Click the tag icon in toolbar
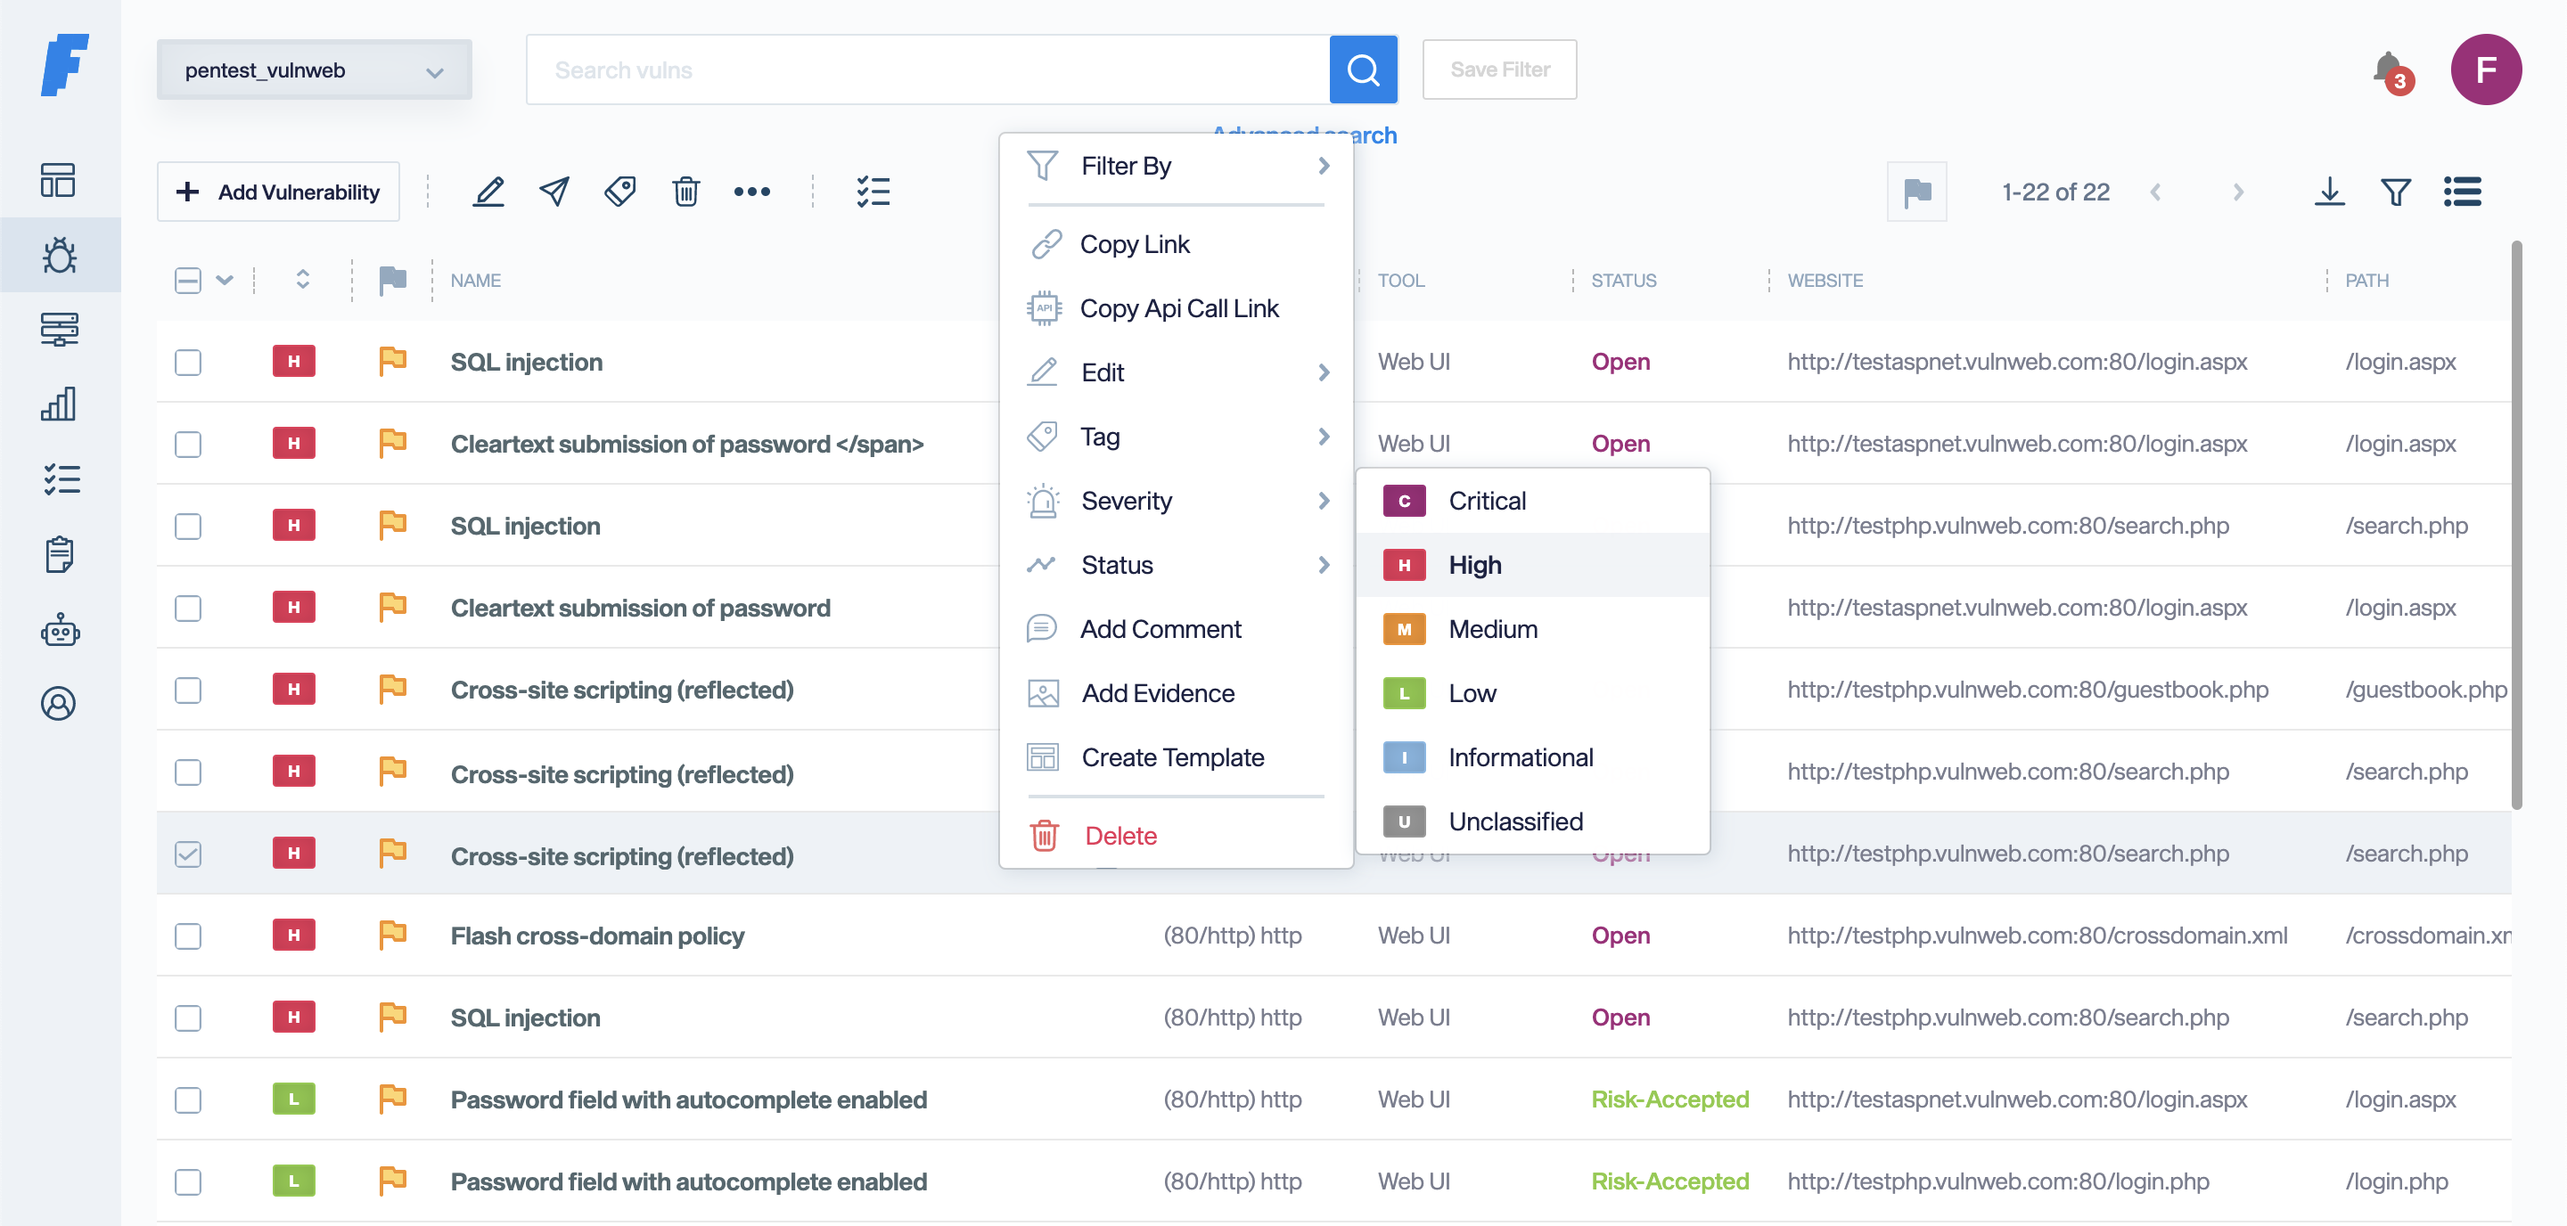This screenshot has width=2567, height=1226. (619, 192)
